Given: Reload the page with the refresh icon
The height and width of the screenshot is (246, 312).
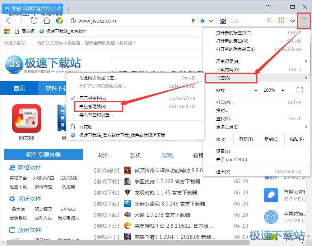Looking at the screenshot, I should (x=34, y=20).
